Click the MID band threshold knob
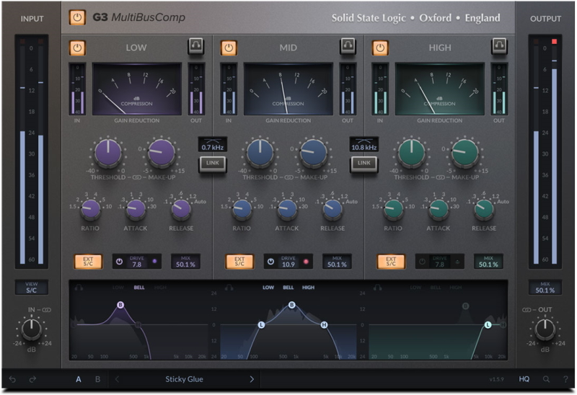Screen dimensions: 577x395 [260, 153]
